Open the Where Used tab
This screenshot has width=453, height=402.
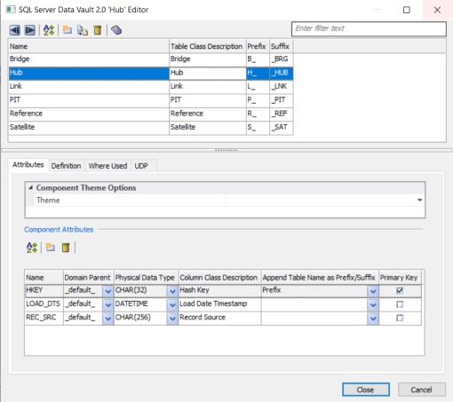(107, 166)
